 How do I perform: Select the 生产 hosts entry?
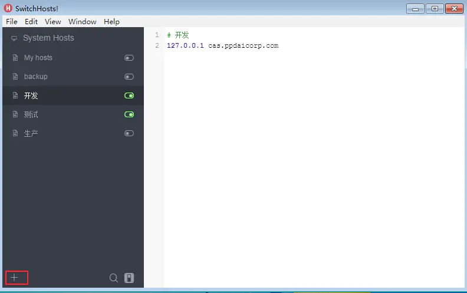(73, 133)
